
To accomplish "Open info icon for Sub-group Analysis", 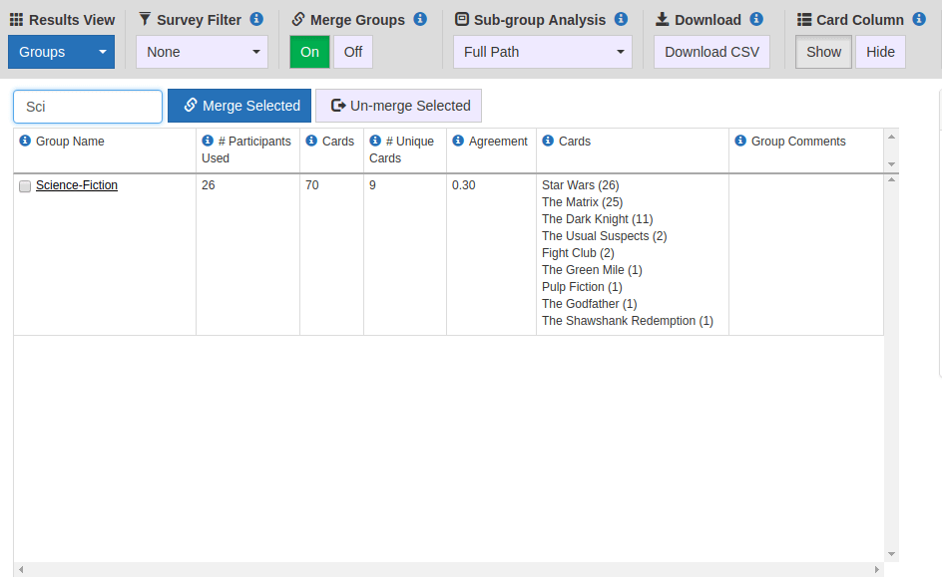I will [622, 19].
